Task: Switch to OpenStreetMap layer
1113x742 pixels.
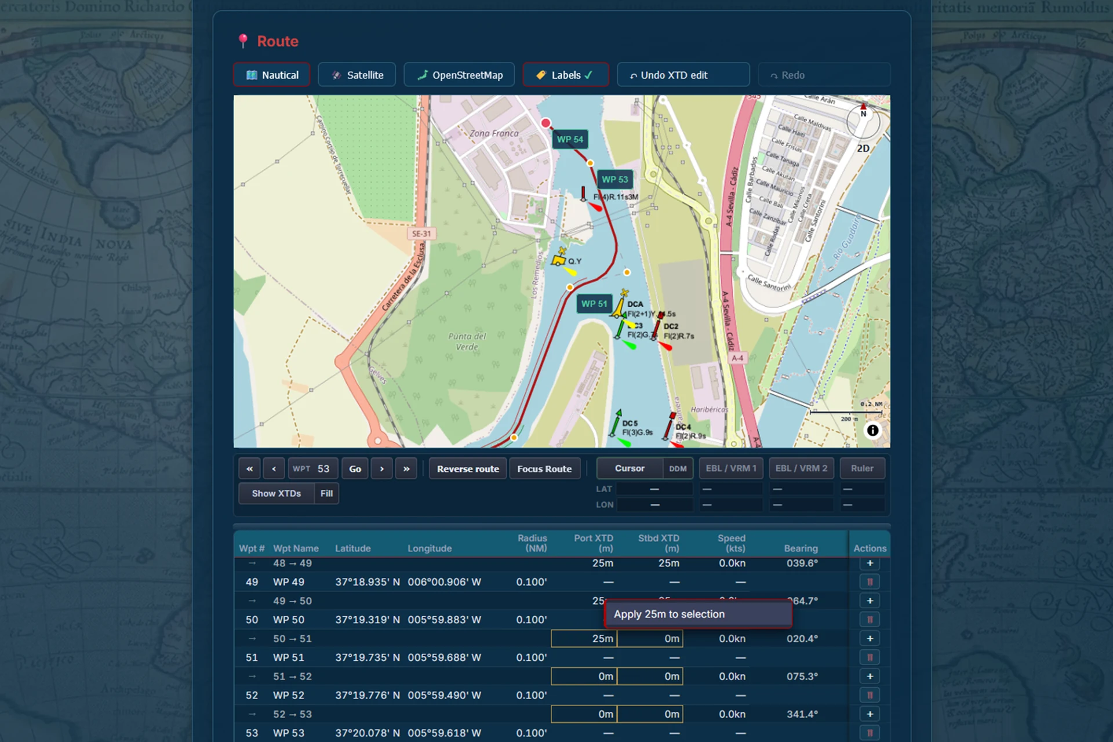Action: [x=459, y=75]
